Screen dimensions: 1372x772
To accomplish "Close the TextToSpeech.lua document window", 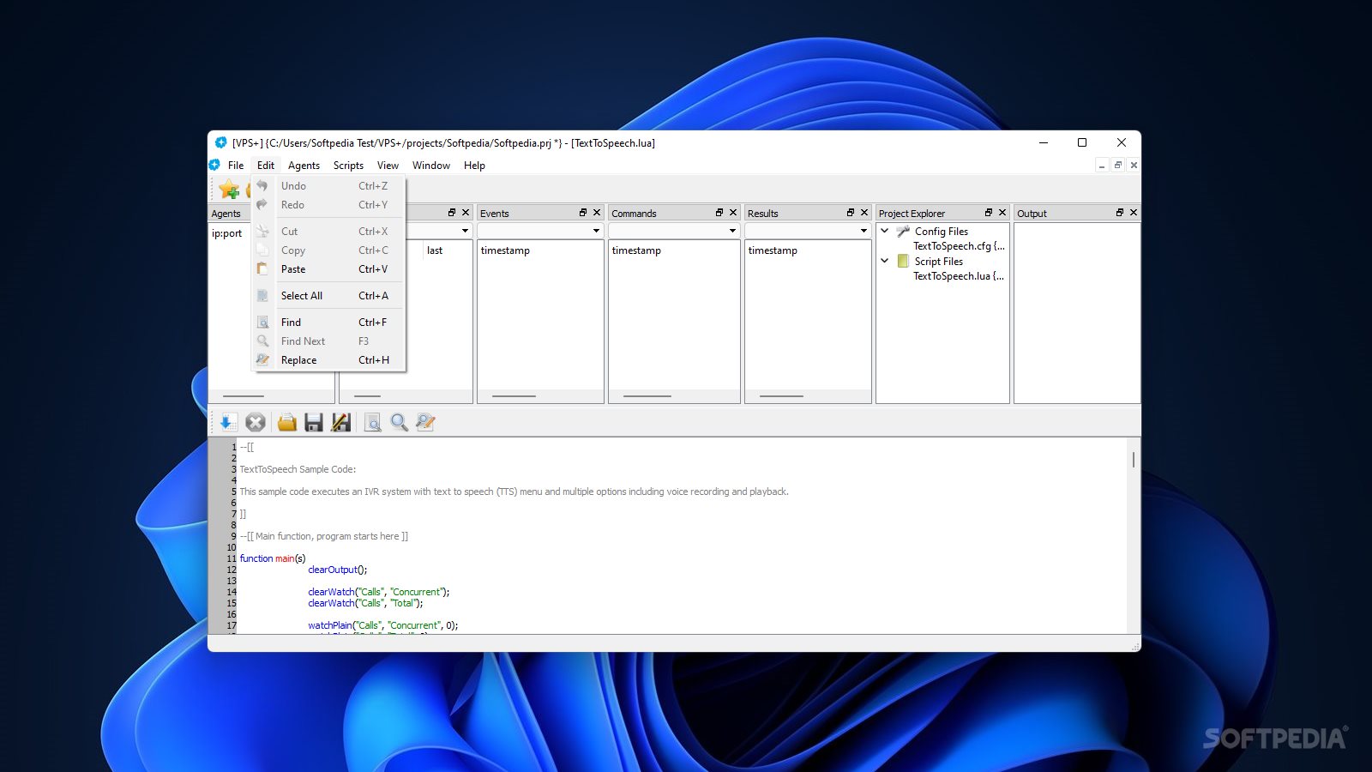I will [1134, 166].
